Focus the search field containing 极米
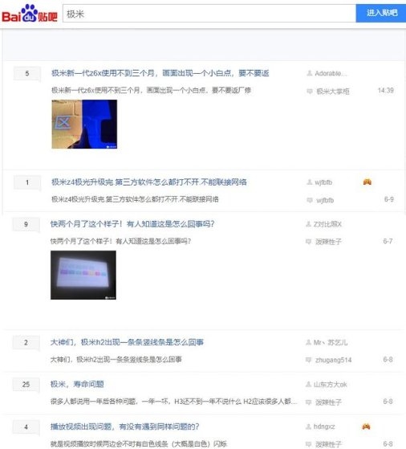406x449 pixels. [x=209, y=14]
